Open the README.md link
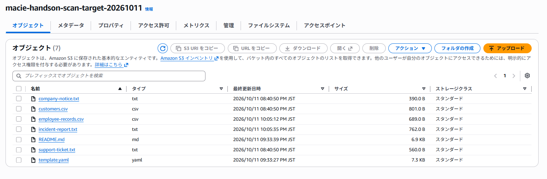Screen dimensions: 547x179 (x=52, y=140)
